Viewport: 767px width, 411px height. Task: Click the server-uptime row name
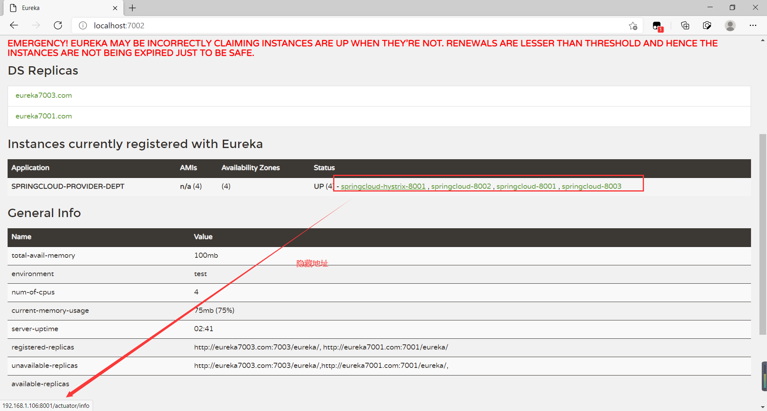(35, 329)
